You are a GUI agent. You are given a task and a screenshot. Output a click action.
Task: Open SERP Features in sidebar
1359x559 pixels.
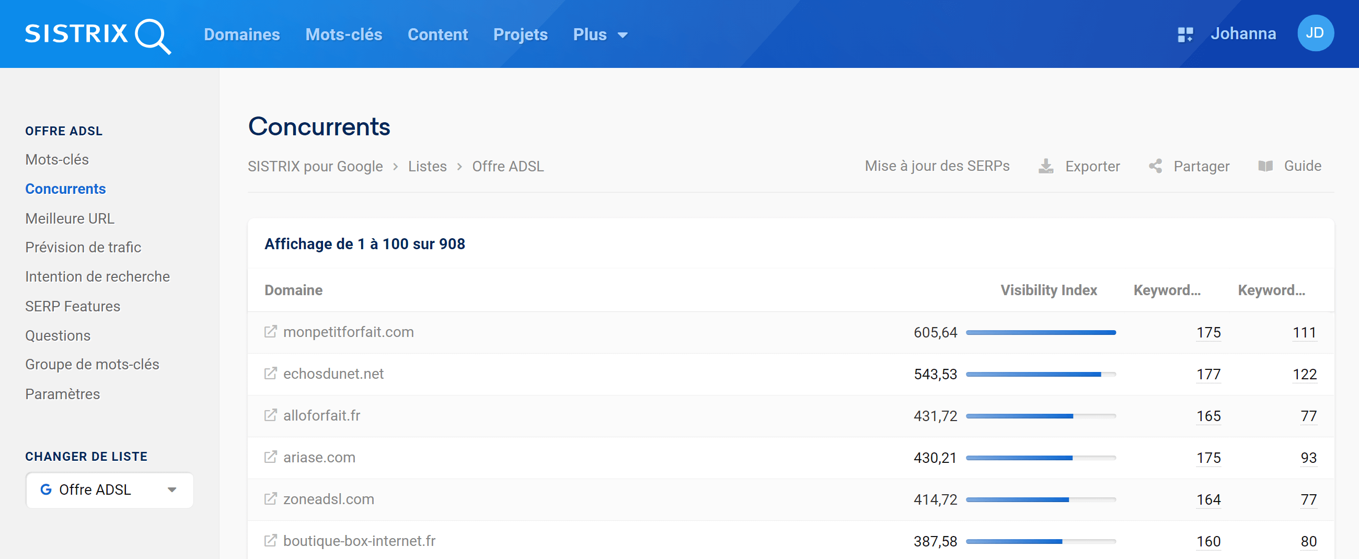[x=73, y=306]
